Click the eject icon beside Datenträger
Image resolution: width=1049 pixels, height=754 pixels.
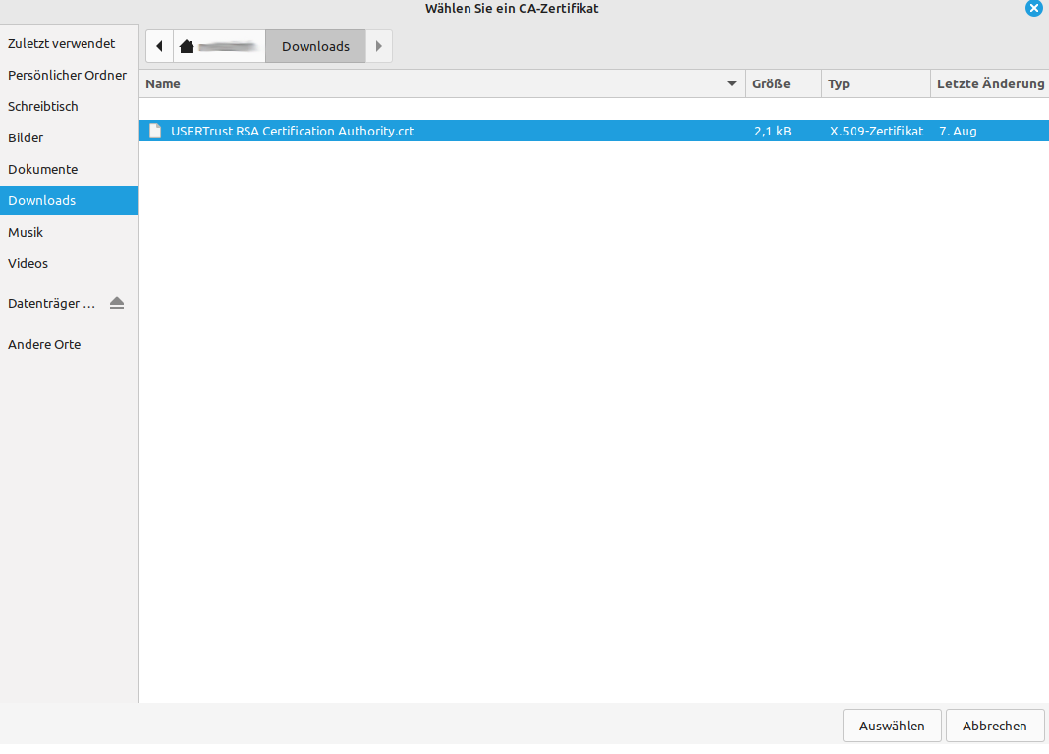click(x=117, y=303)
